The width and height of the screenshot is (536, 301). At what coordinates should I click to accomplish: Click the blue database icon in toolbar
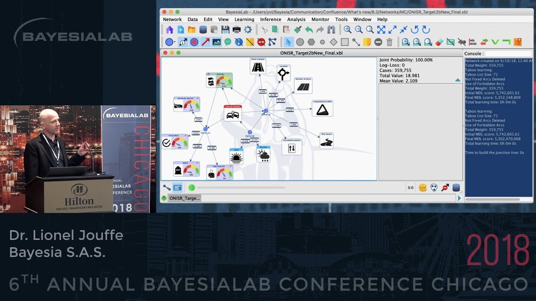click(203, 30)
